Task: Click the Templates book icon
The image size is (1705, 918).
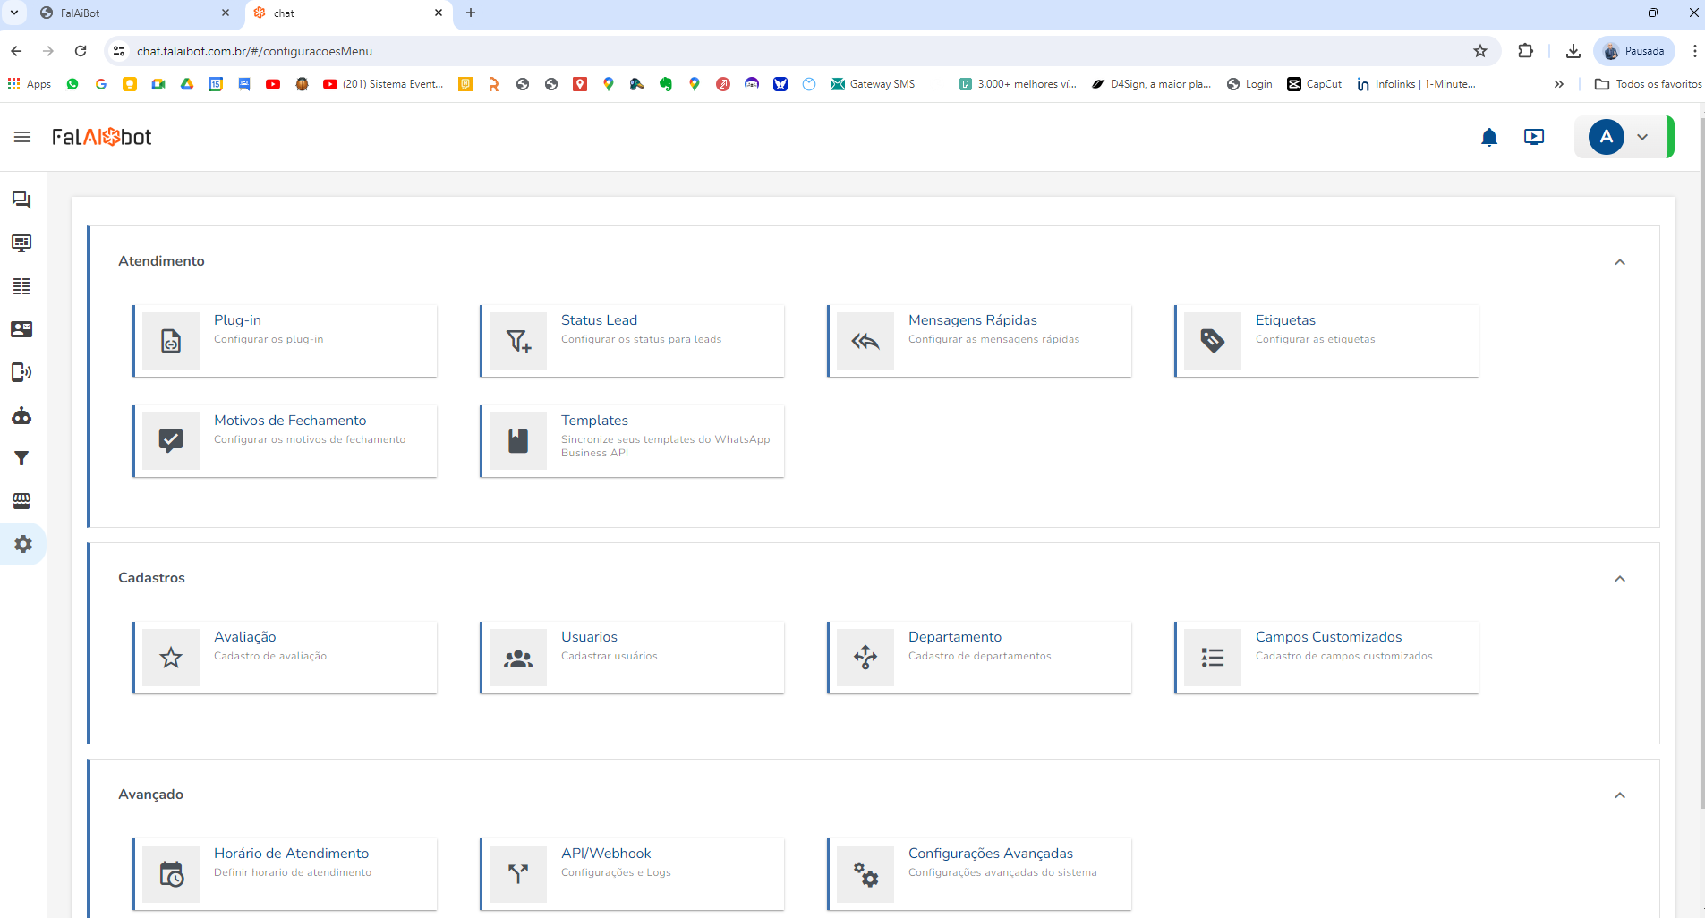Action: point(518,441)
